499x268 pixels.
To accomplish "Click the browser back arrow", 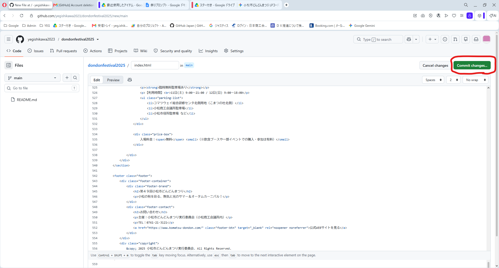I will point(5,16).
